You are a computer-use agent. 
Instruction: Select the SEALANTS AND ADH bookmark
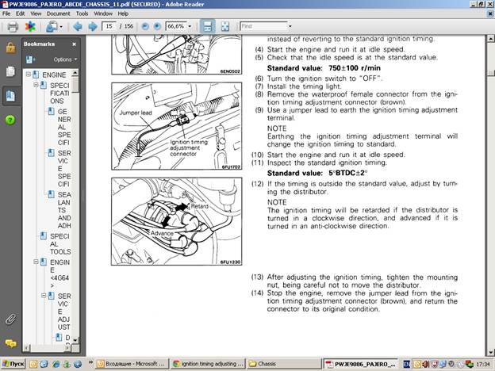click(x=64, y=210)
